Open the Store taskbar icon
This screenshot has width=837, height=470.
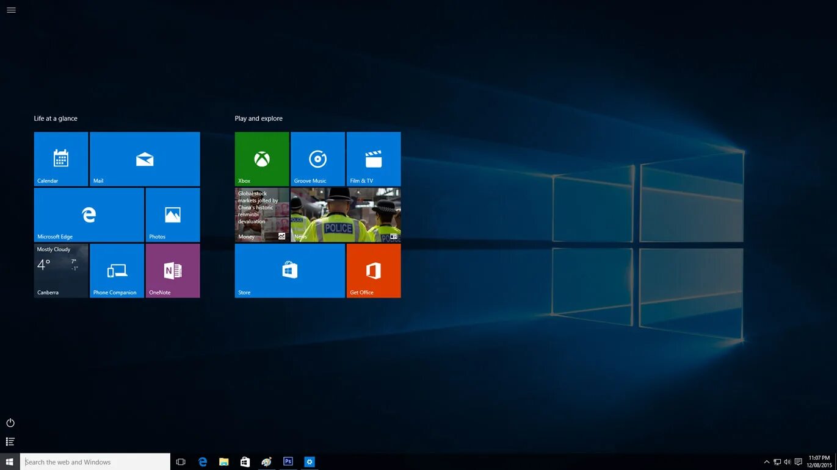245,462
